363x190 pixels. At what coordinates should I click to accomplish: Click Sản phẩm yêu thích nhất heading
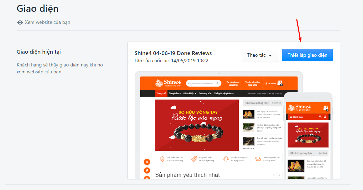point(187,175)
